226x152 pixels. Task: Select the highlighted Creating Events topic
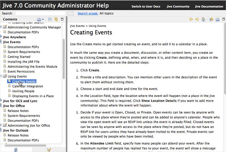(24, 81)
